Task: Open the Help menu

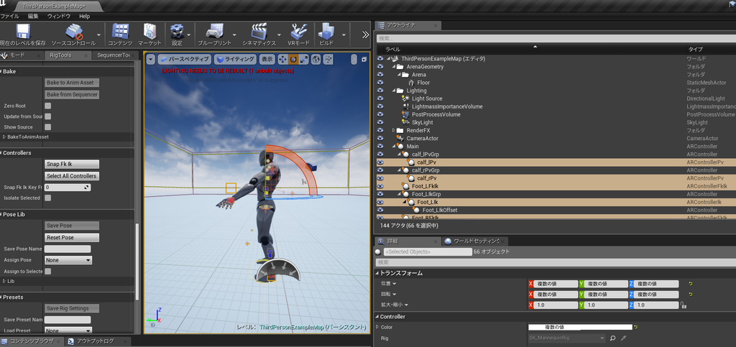Action: (x=85, y=16)
